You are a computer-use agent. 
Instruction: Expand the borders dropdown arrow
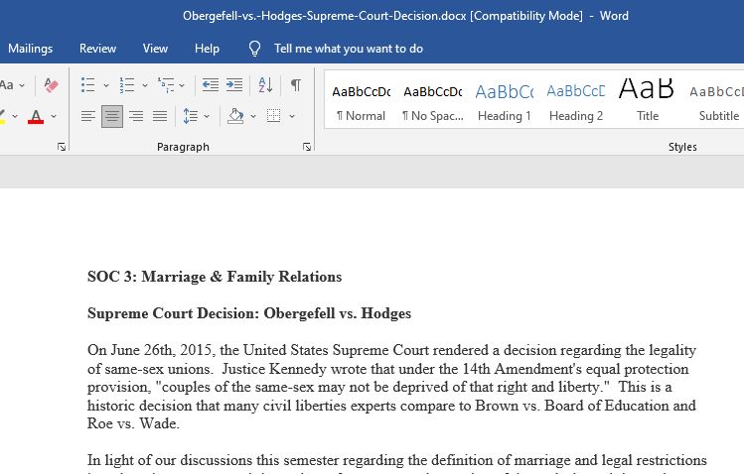[292, 116]
